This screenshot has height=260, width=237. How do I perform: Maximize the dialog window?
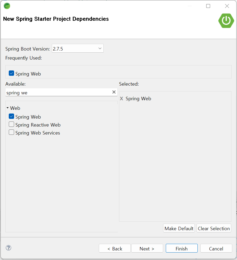(208, 6)
